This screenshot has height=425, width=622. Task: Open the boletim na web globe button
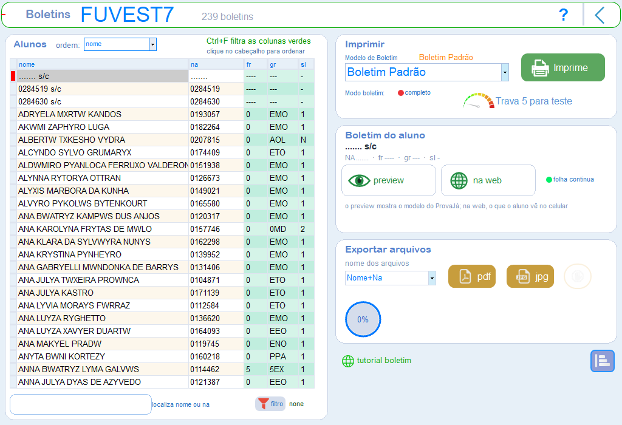click(x=488, y=180)
